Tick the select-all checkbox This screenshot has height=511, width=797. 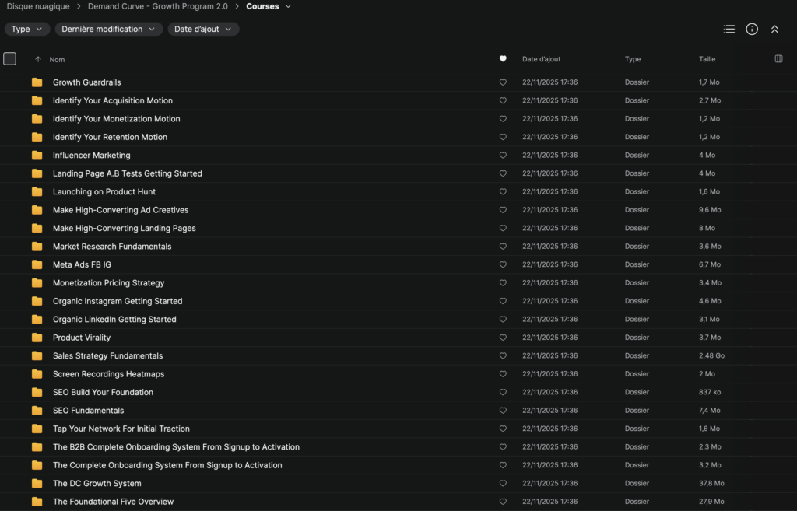[10, 59]
